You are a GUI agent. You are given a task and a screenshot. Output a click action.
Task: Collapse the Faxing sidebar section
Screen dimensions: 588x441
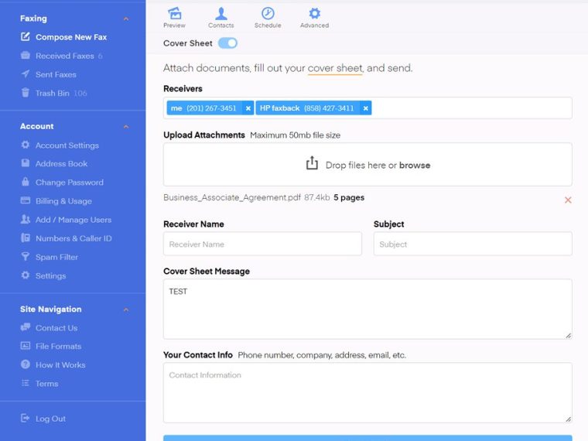pos(126,19)
